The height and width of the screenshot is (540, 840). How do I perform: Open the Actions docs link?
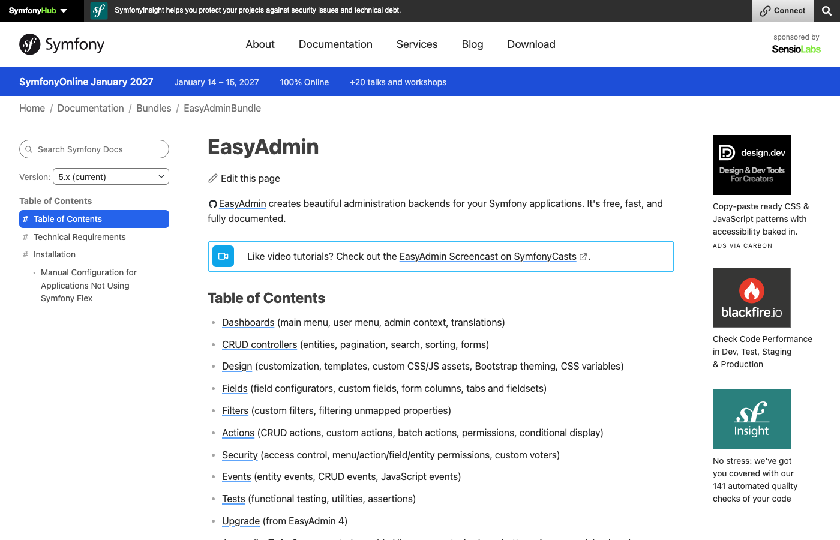[238, 433]
